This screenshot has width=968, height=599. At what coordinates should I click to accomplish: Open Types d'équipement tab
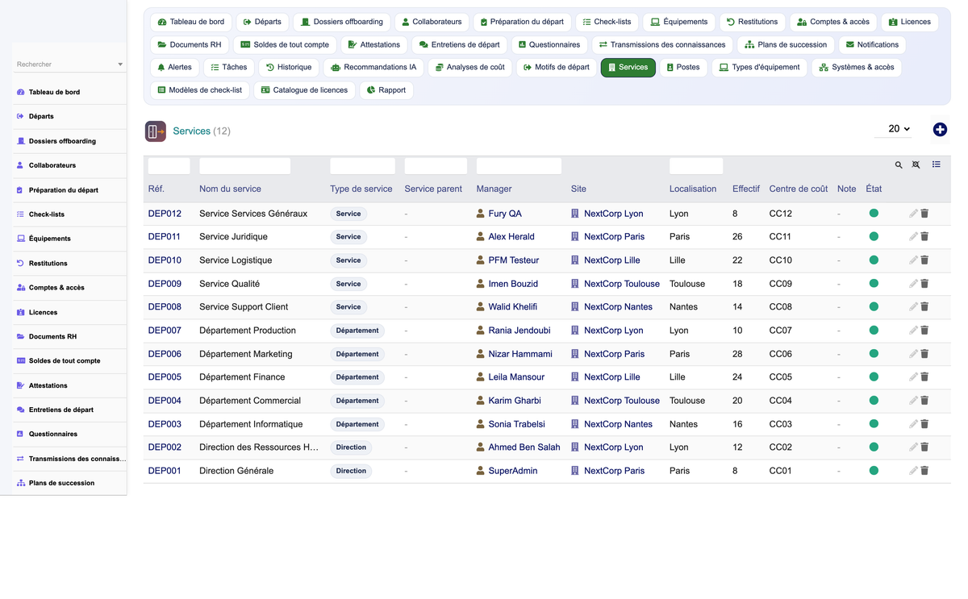click(x=759, y=67)
